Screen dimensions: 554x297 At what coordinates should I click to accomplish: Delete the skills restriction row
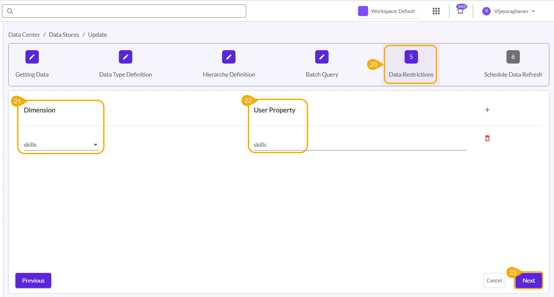[487, 138]
